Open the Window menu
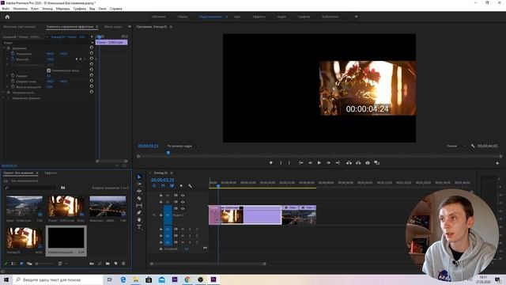 click(x=102, y=9)
